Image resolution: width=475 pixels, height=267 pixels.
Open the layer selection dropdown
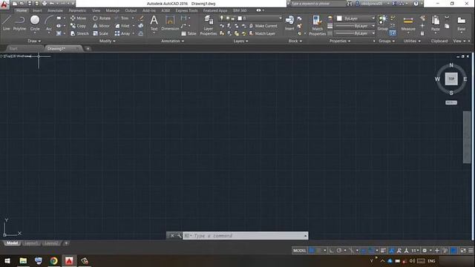[251, 18]
